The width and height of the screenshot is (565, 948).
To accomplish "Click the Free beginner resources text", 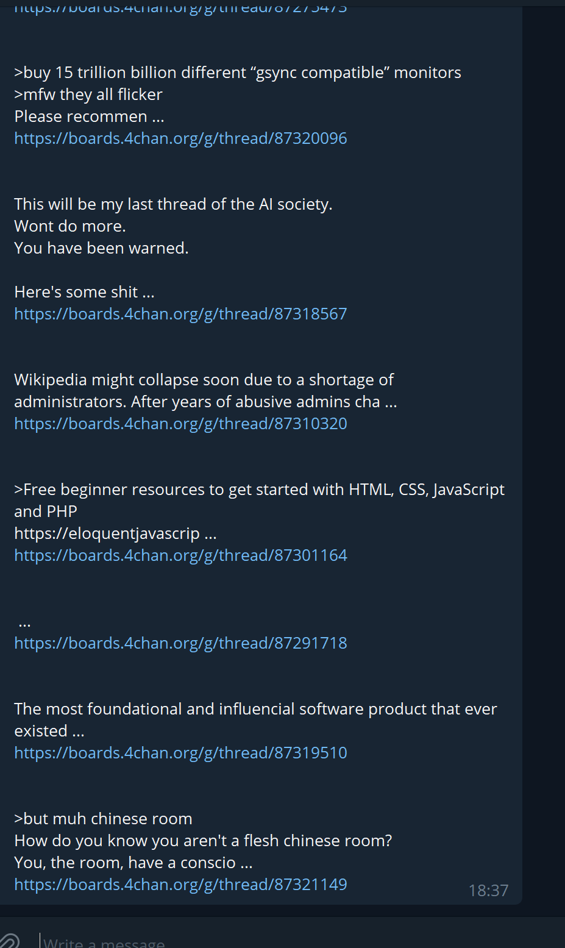I will pyautogui.click(x=259, y=501).
